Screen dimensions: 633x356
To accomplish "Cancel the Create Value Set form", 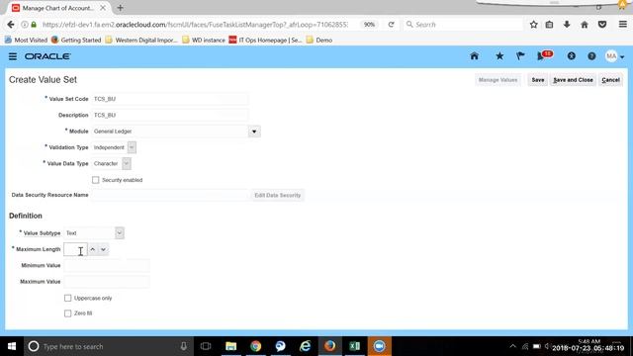I will [x=610, y=80].
